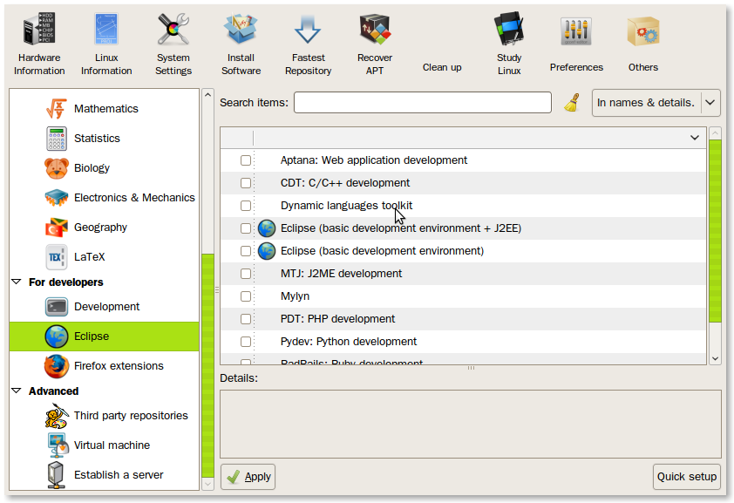This screenshot has height=503, width=734.
Task: Click software list scrollbar up arrow
Action: (x=715, y=133)
